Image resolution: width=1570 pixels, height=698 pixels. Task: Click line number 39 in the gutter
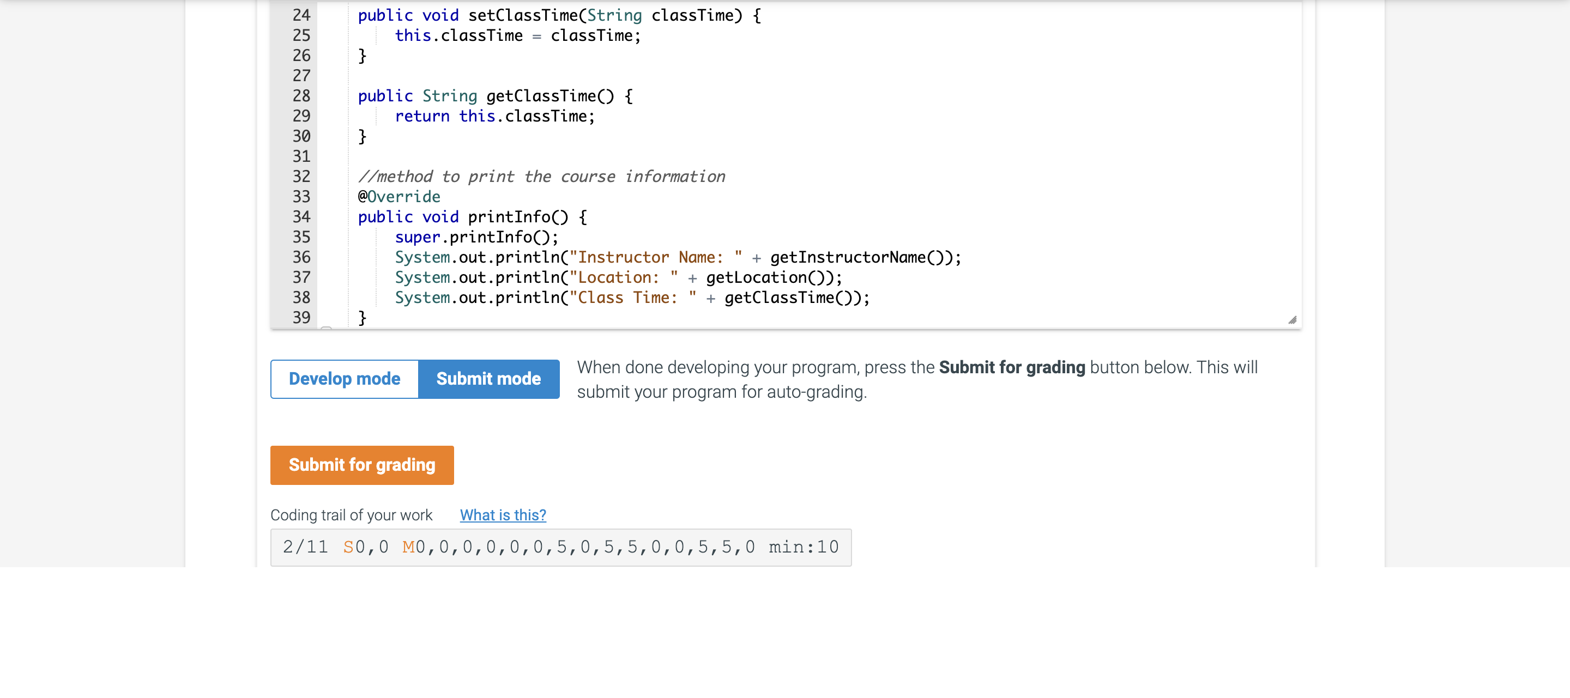300,317
